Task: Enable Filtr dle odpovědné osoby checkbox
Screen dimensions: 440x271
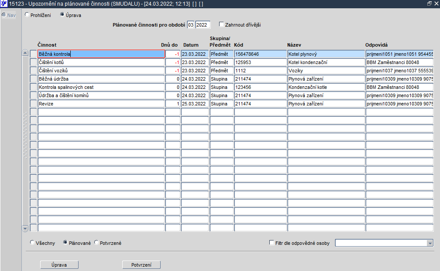Action: [272, 242]
